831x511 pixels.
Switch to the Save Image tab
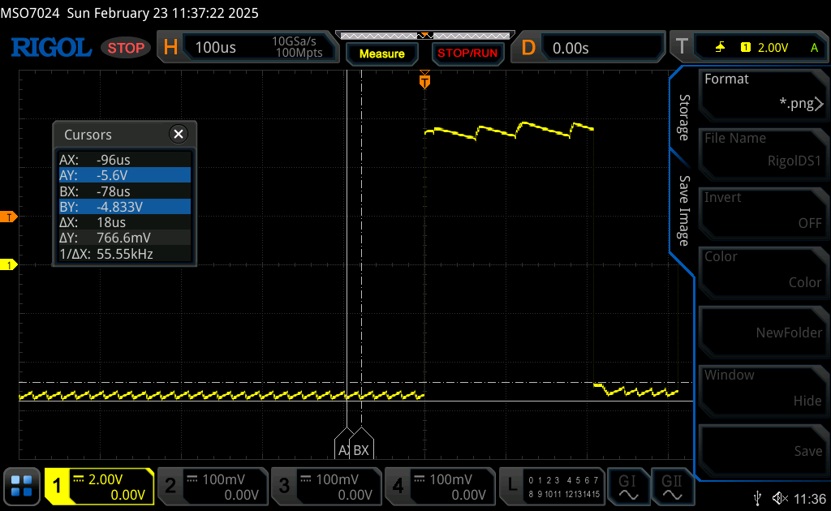684,211
